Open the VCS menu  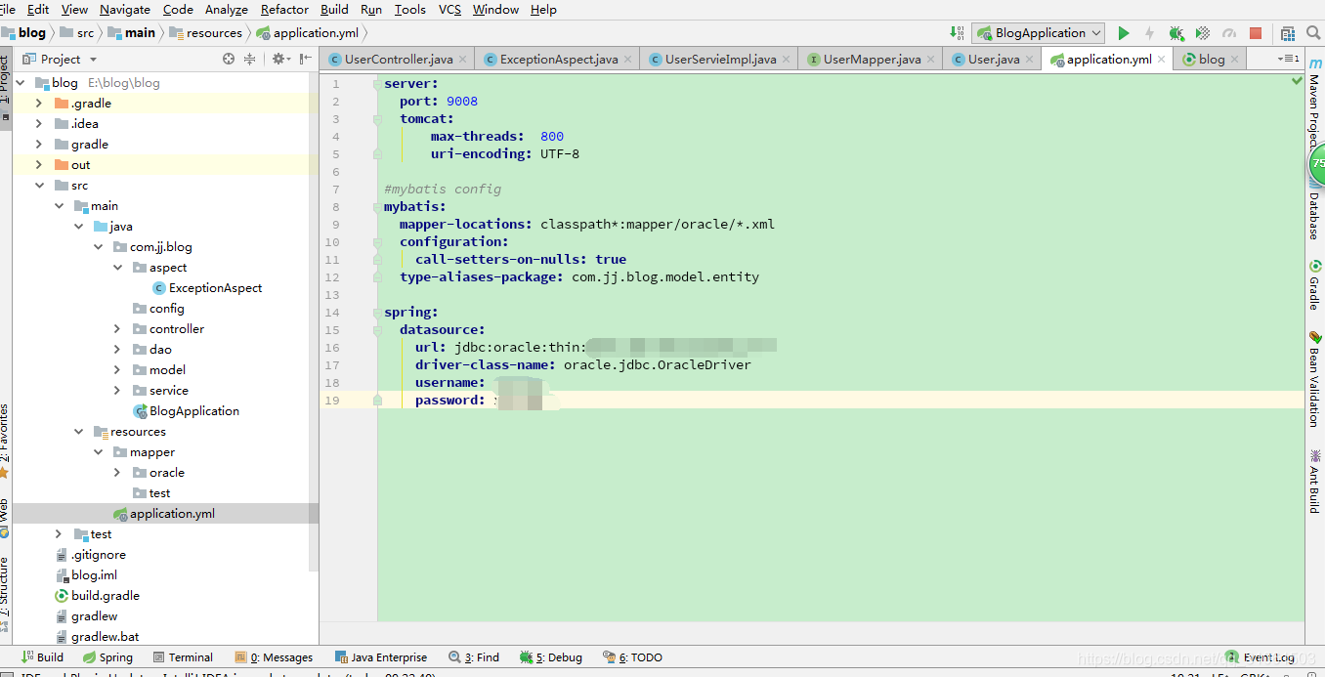(x=449, y=9)
